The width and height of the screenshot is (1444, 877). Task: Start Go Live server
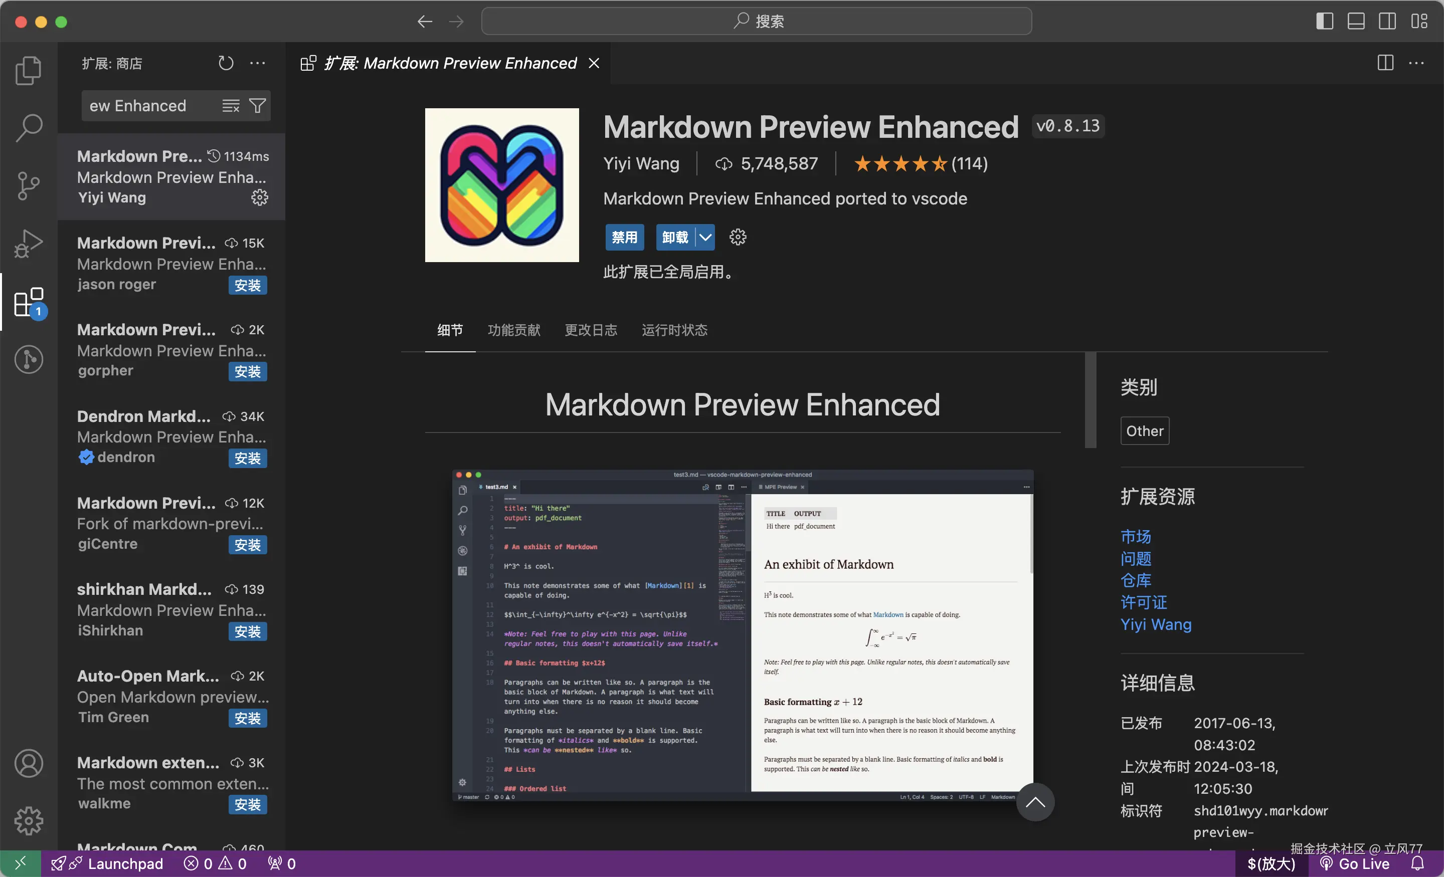(x=1354, y=863)
